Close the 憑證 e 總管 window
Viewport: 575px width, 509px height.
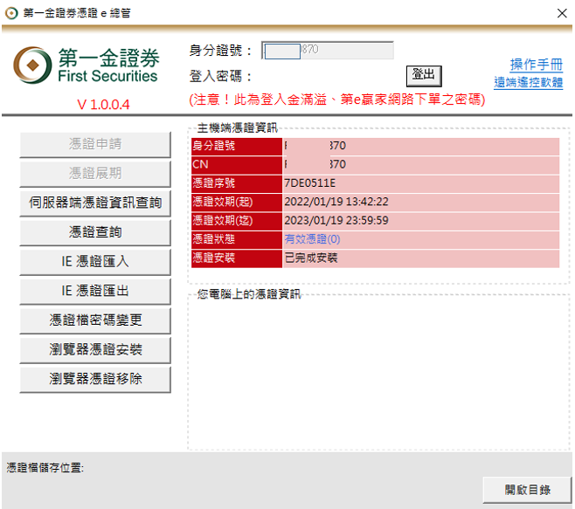click(x=561, y=12)
